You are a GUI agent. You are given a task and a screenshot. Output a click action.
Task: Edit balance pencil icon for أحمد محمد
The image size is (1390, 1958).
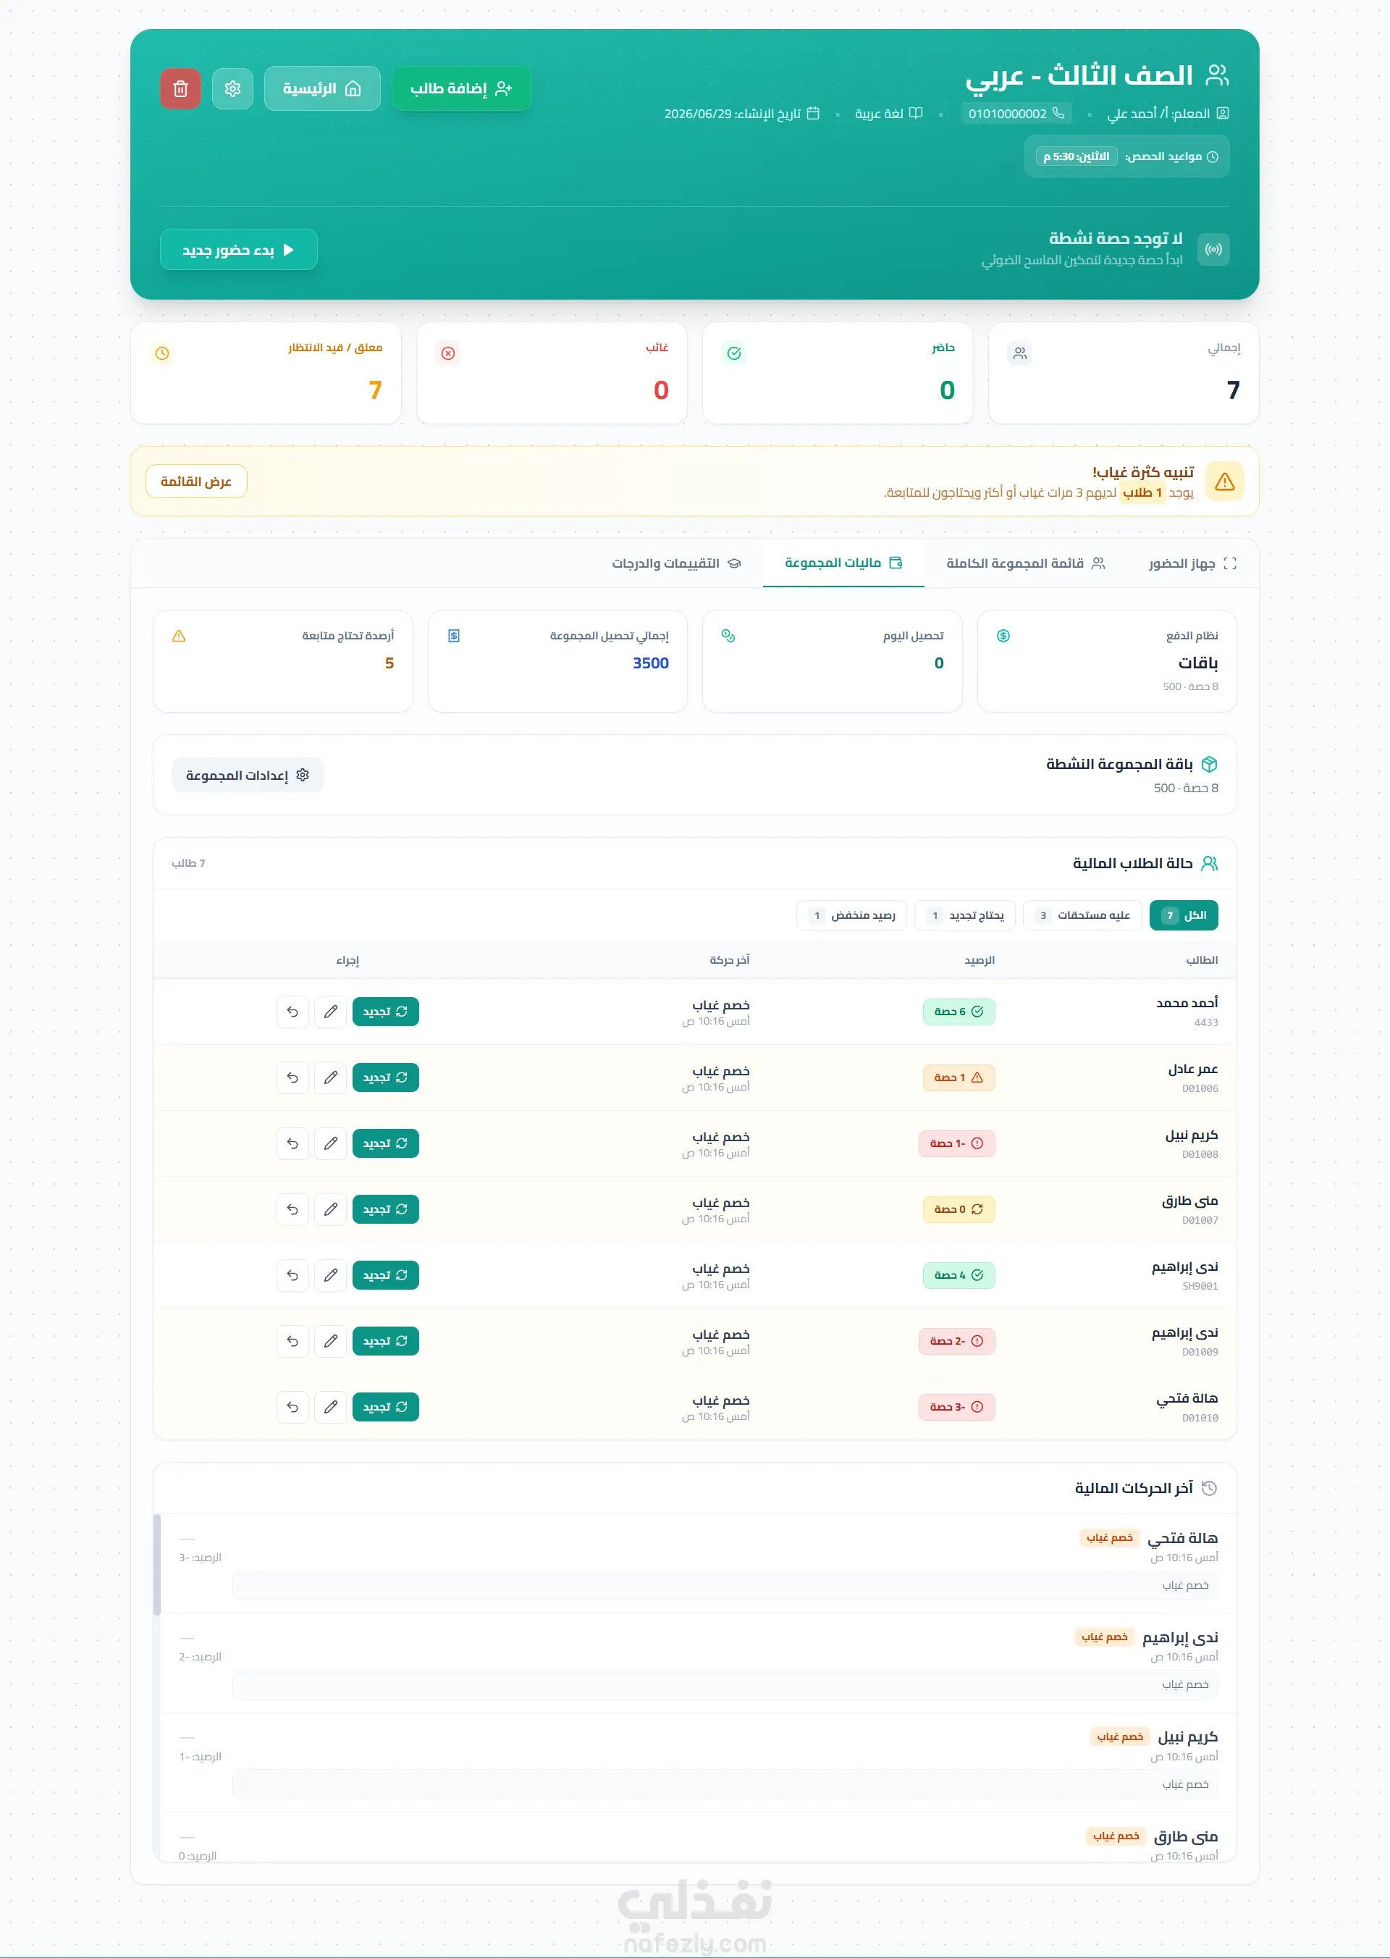330,1012
